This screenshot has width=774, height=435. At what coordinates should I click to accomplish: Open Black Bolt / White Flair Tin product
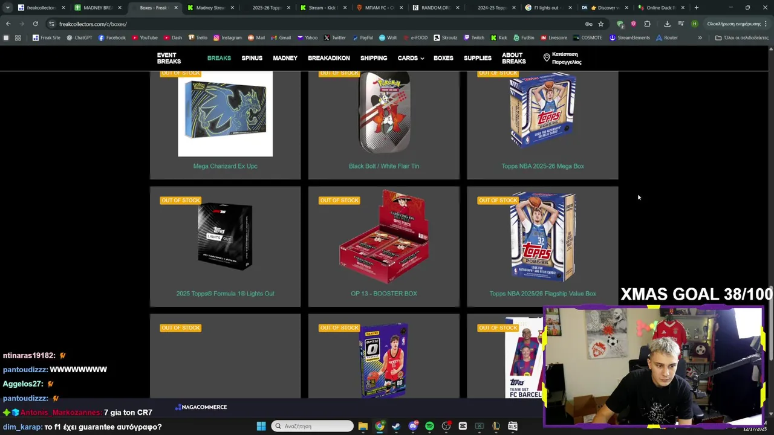coord(384,166)
